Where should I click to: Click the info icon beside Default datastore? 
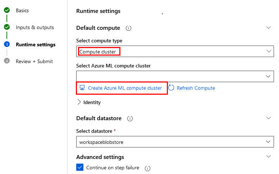tap(130, 118)
